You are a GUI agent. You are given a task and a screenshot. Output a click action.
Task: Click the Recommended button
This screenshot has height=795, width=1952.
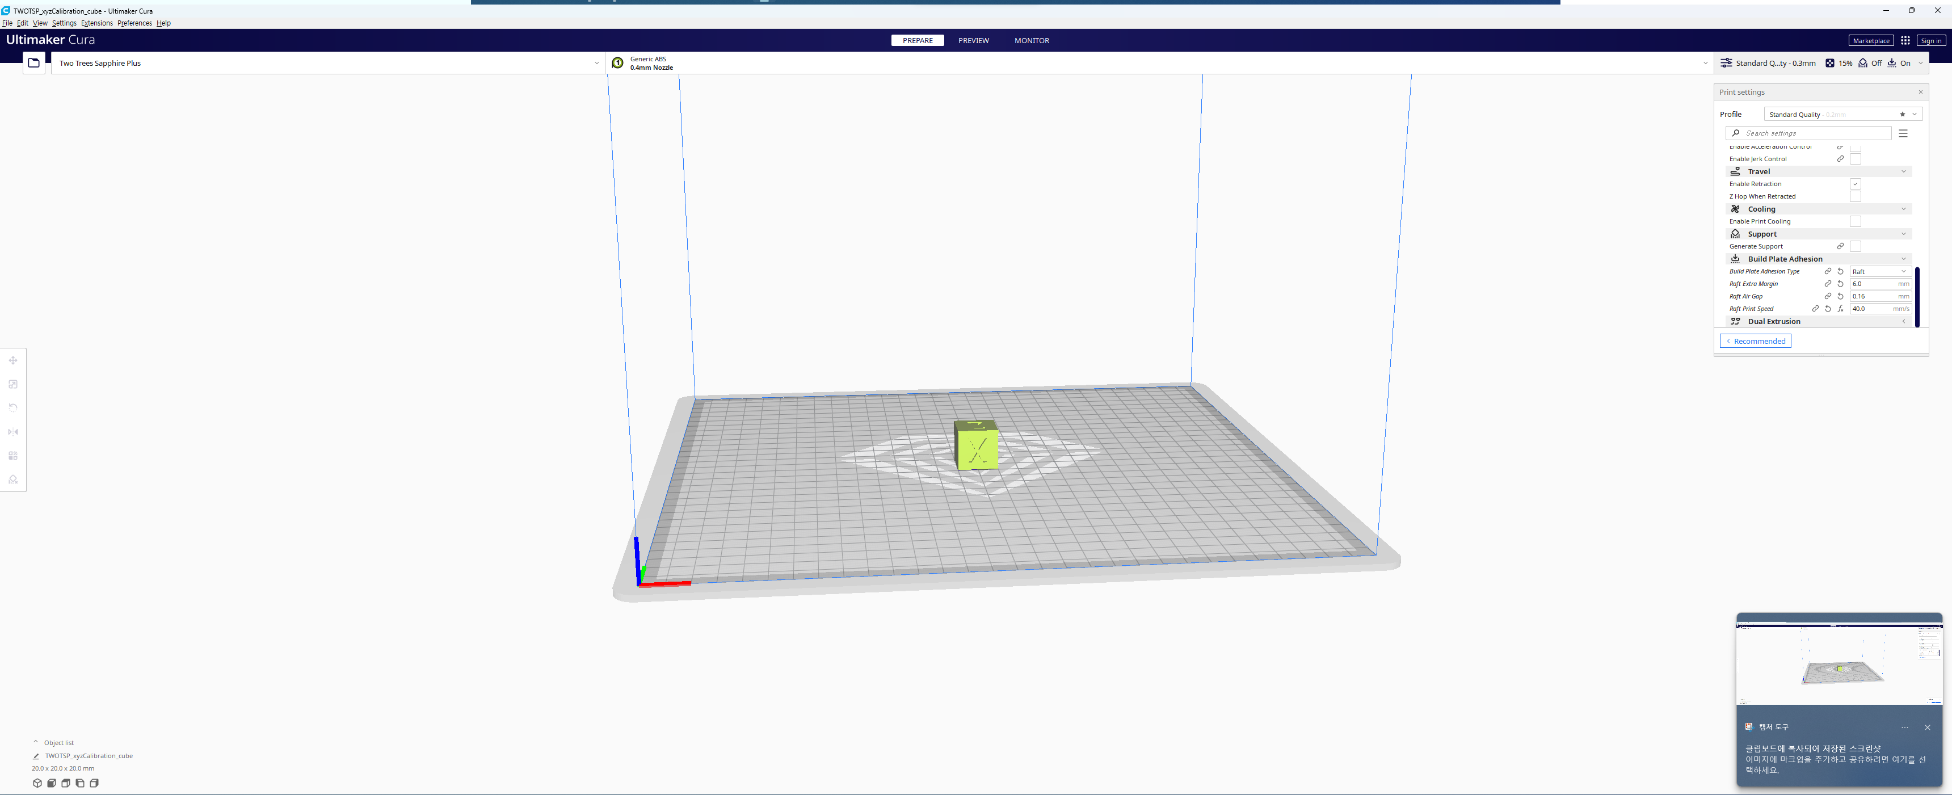pyautogui.click(x=1755, y=341)
